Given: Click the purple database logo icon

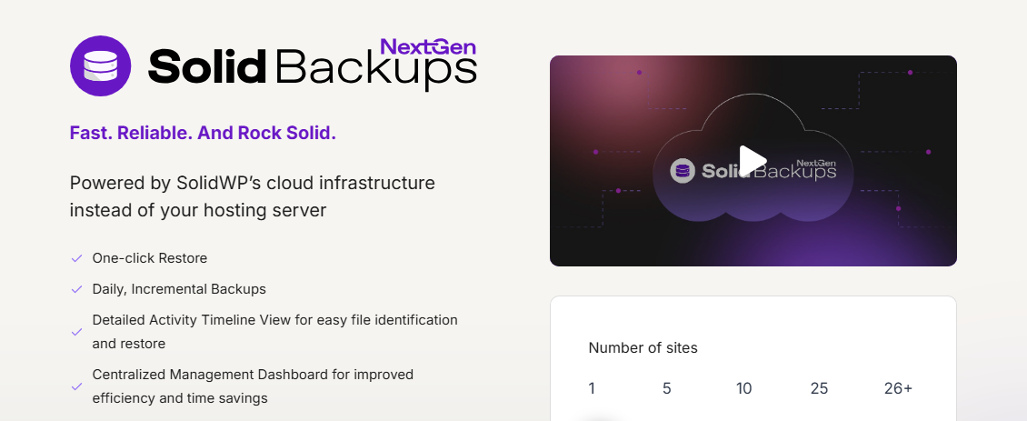Looking at the screenshot, I should click(x=101, y=65).
